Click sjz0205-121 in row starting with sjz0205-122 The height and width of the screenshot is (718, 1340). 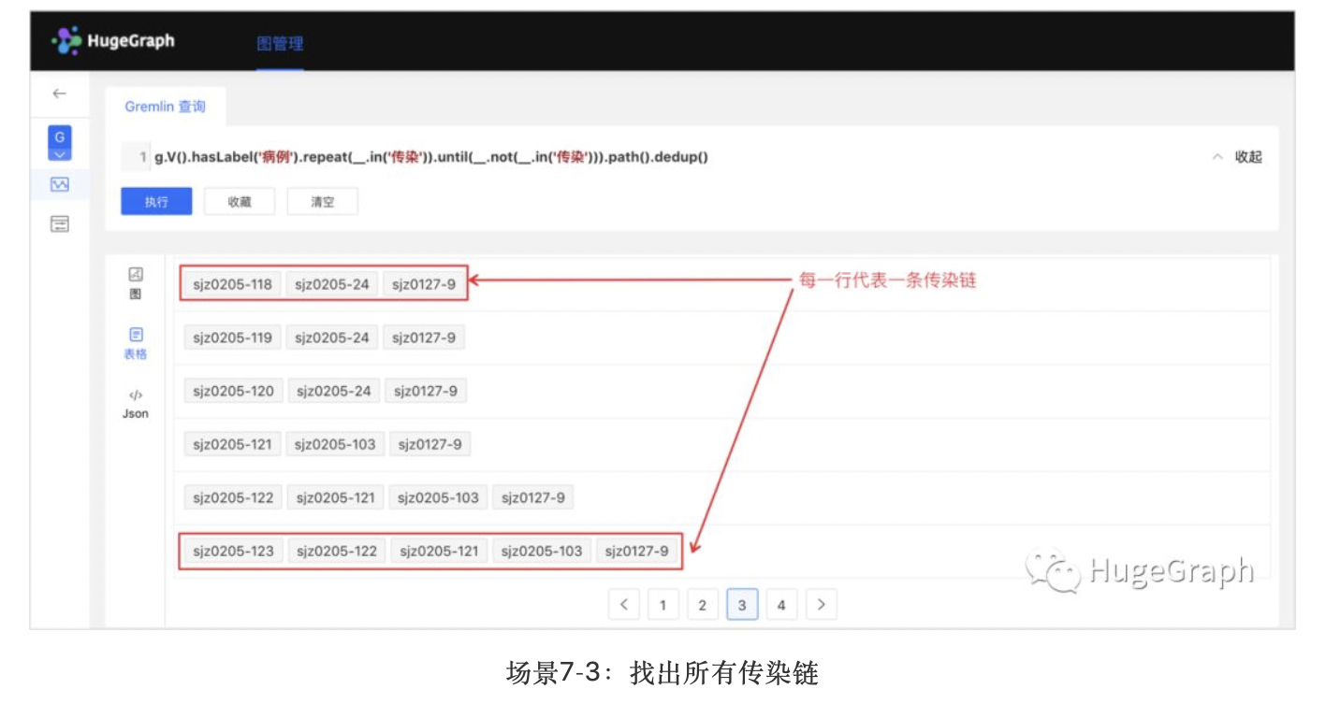pos(335,497)
